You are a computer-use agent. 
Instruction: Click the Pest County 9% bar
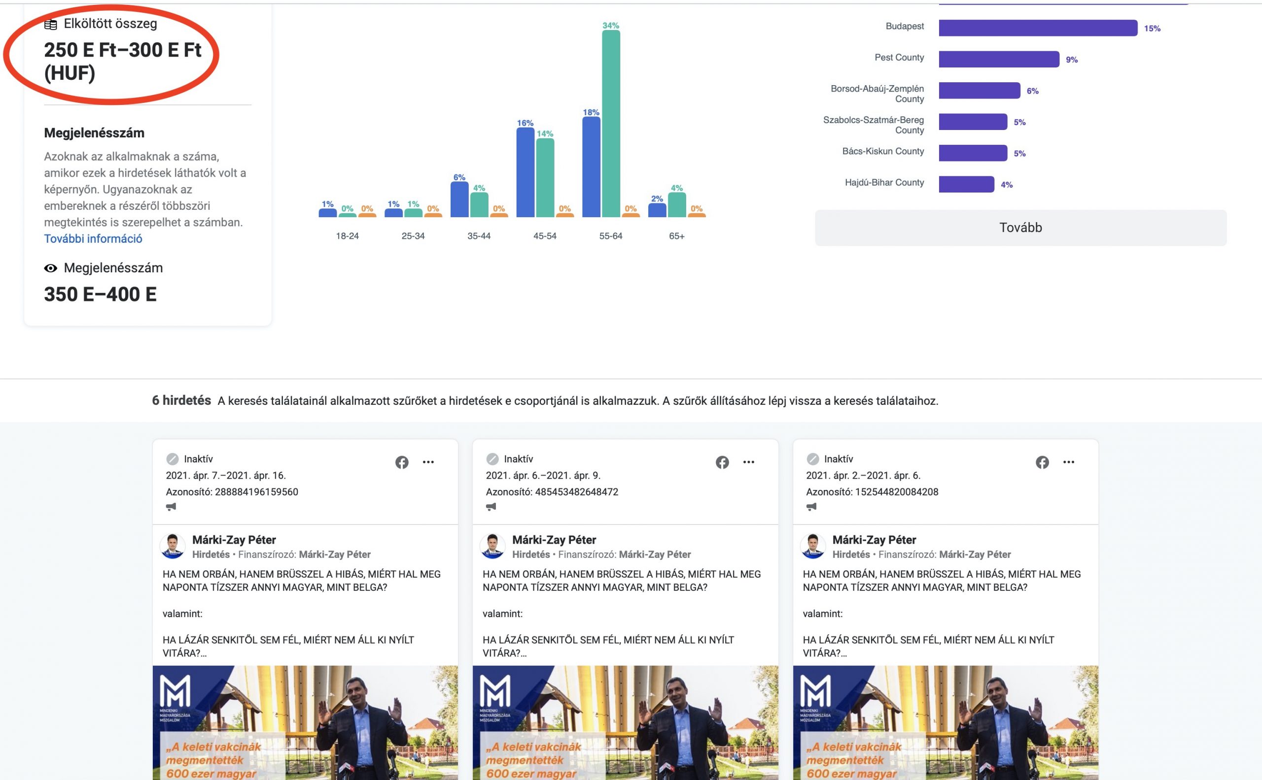click(x=999, y=59)
